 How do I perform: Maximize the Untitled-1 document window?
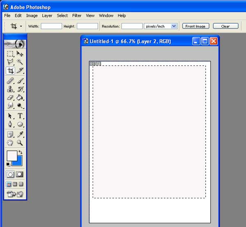pyautogui.click(x=205, y=41)
